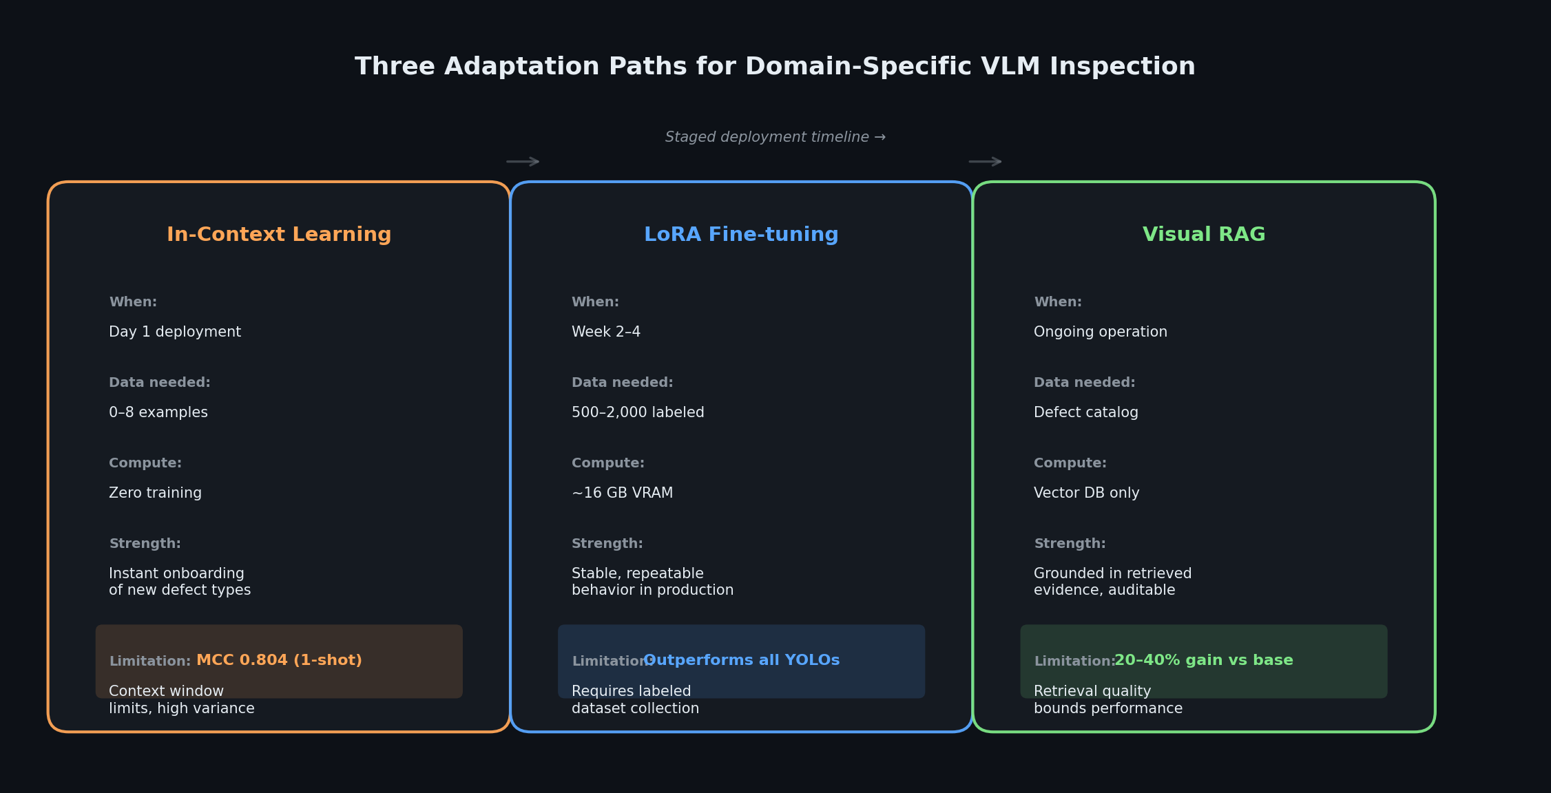Click the Defect catalog text

(1085, 413)
